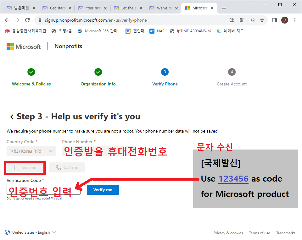Open the NAS bookmark
Image resolution: width=302 pixels, height=240 pixels.
coord(157,31)
